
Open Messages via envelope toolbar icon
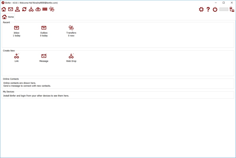click(x=11, y=9)
